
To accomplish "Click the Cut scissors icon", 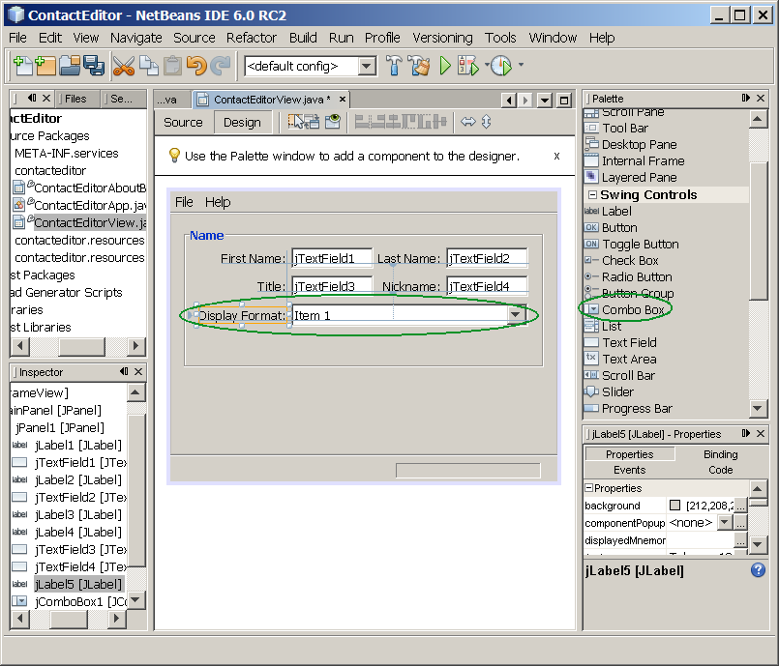I will pyautogui.click(x=123, y=66).
